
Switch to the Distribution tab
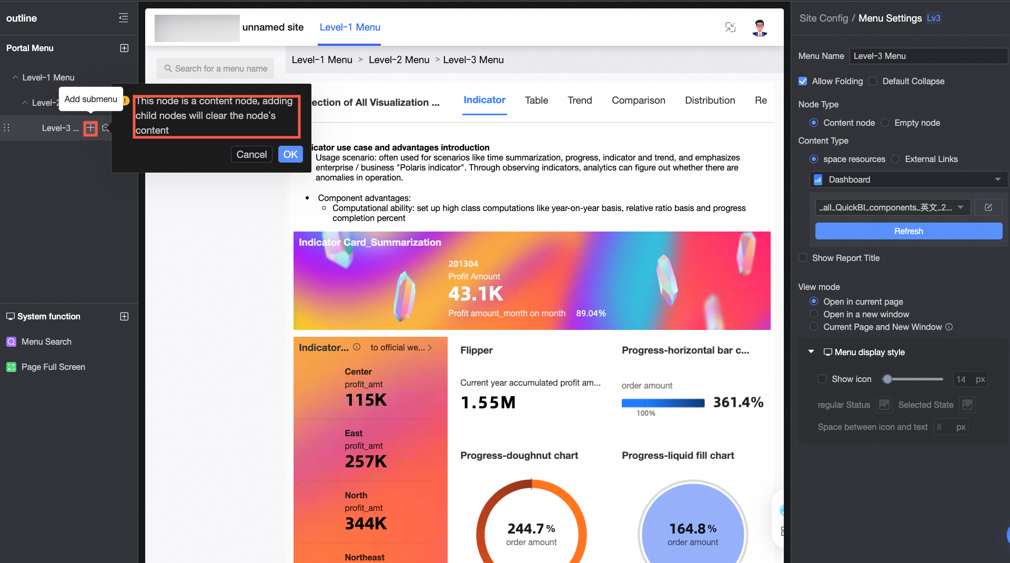click(710, 100)
